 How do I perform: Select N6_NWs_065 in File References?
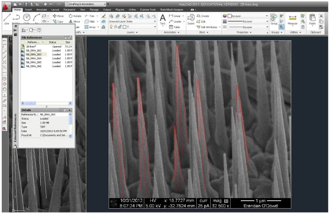coord(34,62)
